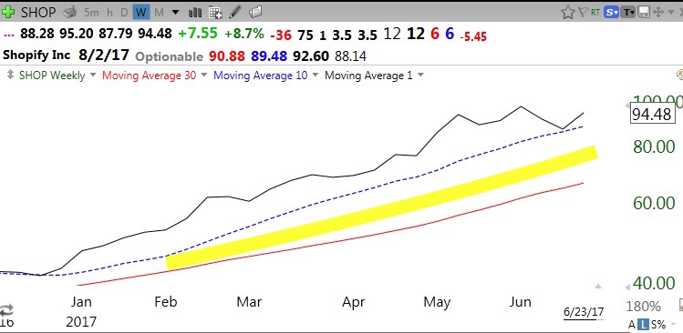Select logarithmic (L) scale mode

tap(644, 324)
